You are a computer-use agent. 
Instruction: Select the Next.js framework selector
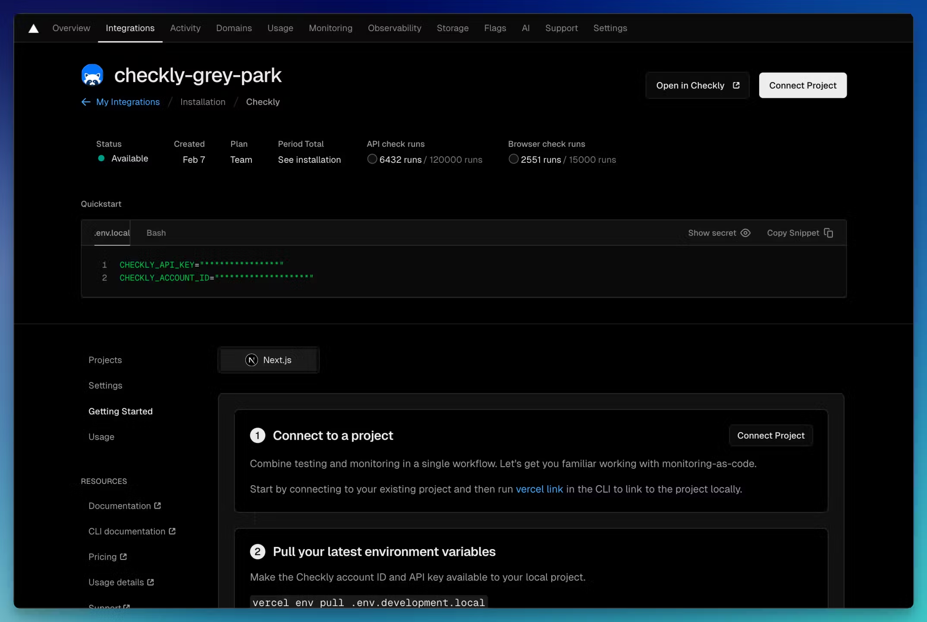[268, 360]
